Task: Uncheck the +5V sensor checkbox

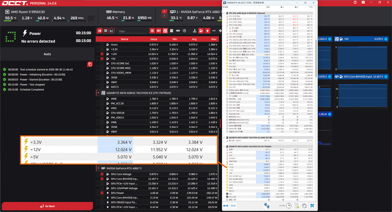Action: [102, 59]
